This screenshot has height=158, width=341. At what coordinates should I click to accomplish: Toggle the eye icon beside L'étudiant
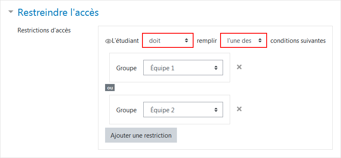[108, 41]
